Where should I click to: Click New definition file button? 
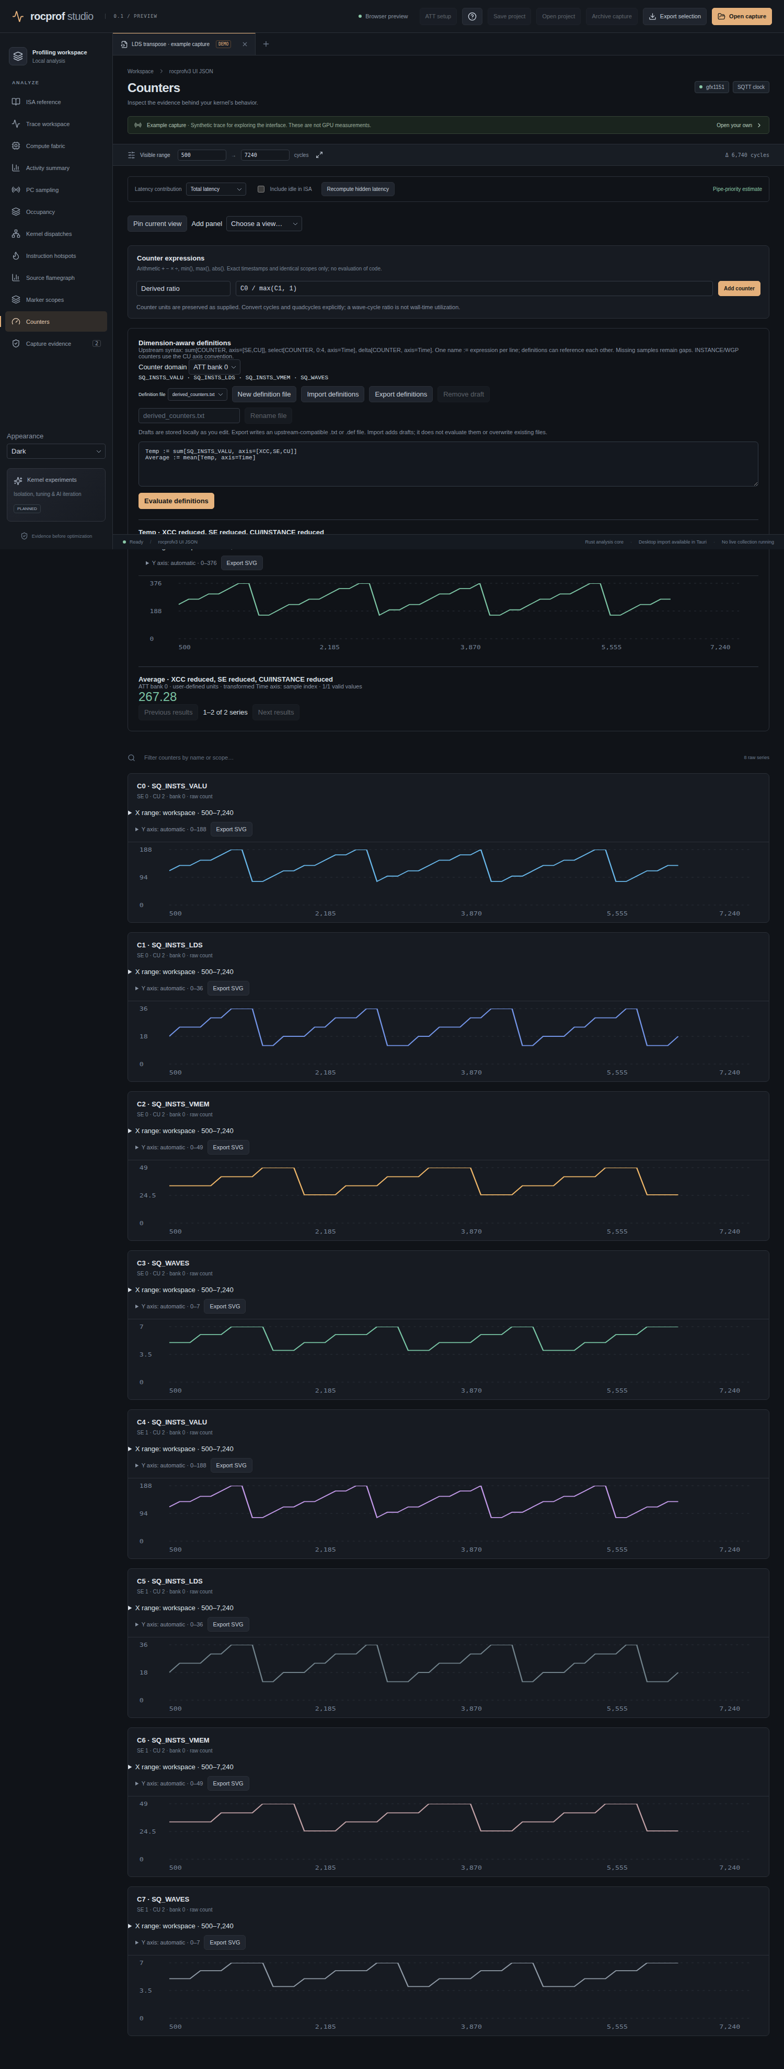click(x=264, y=394)
